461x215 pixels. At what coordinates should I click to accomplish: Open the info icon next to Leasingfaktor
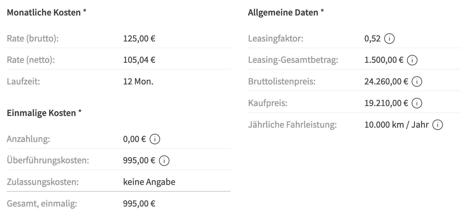389,39
